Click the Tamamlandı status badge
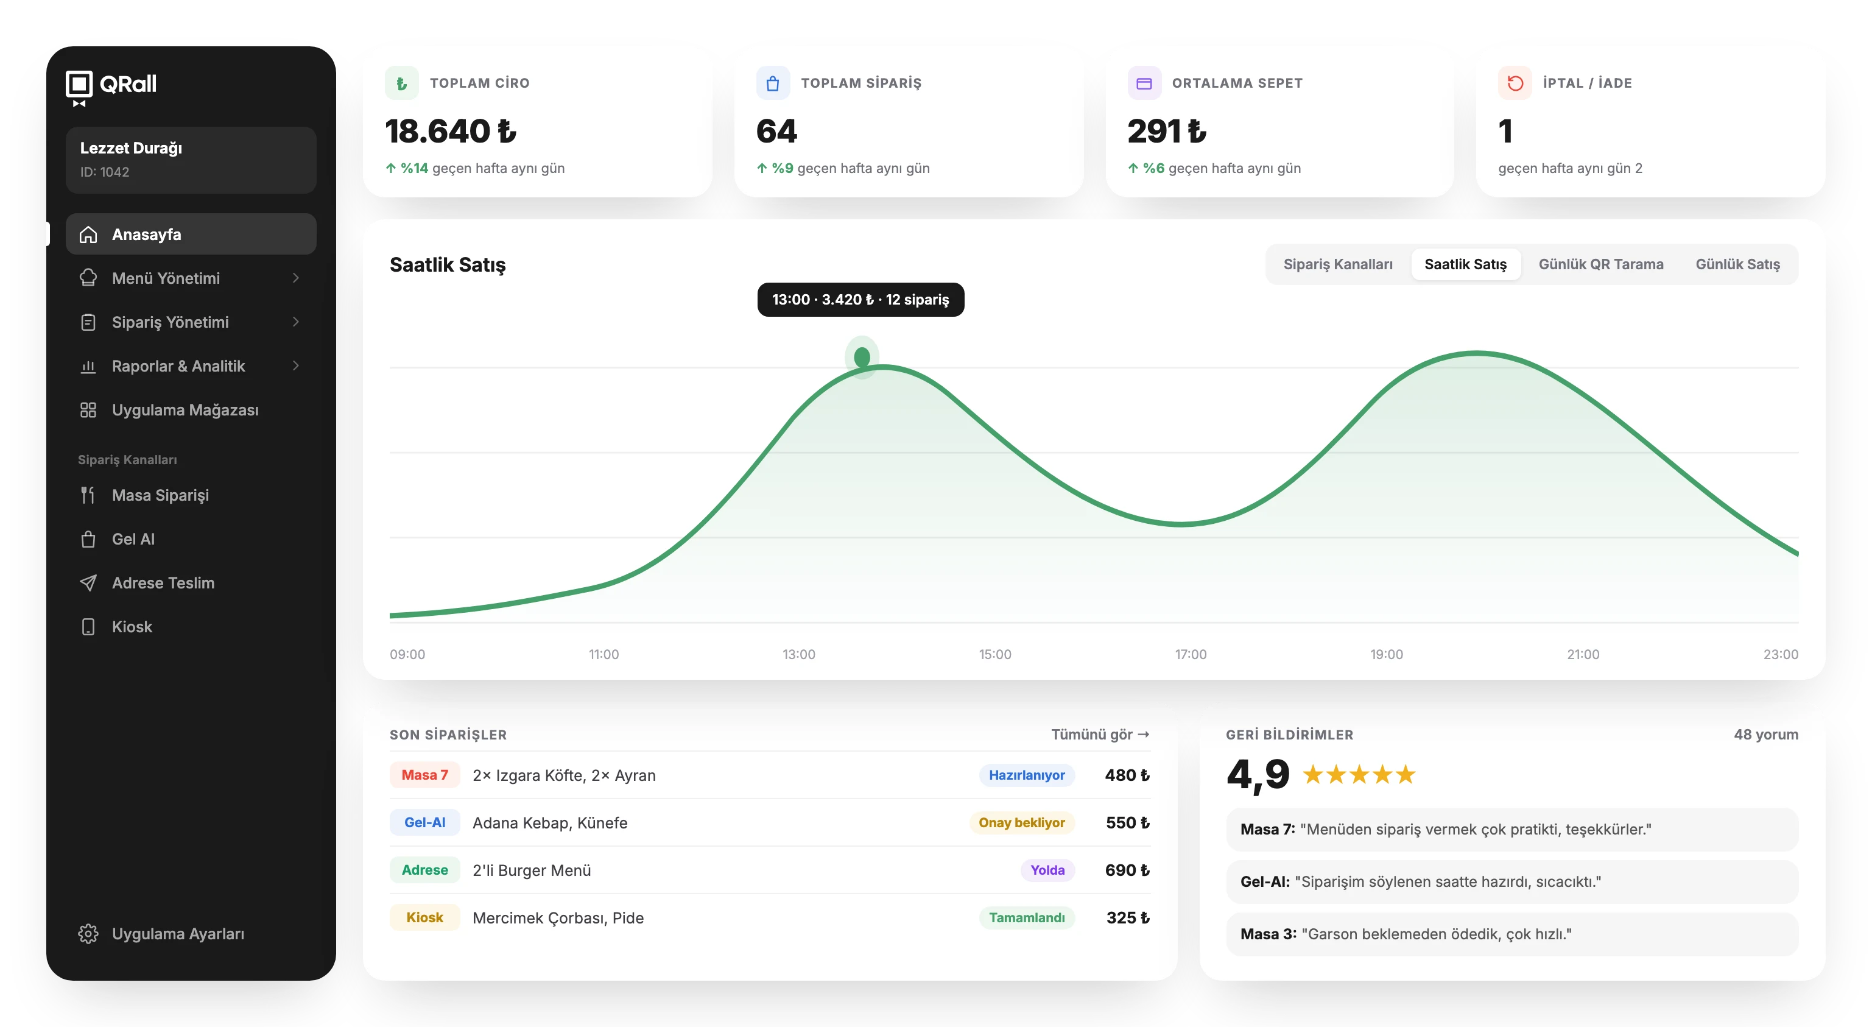The width and height of the screenshot is (1872, 1027). tap(1026, 917)
